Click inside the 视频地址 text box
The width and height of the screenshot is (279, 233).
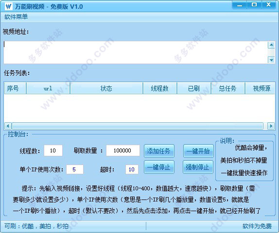point(136,52)
